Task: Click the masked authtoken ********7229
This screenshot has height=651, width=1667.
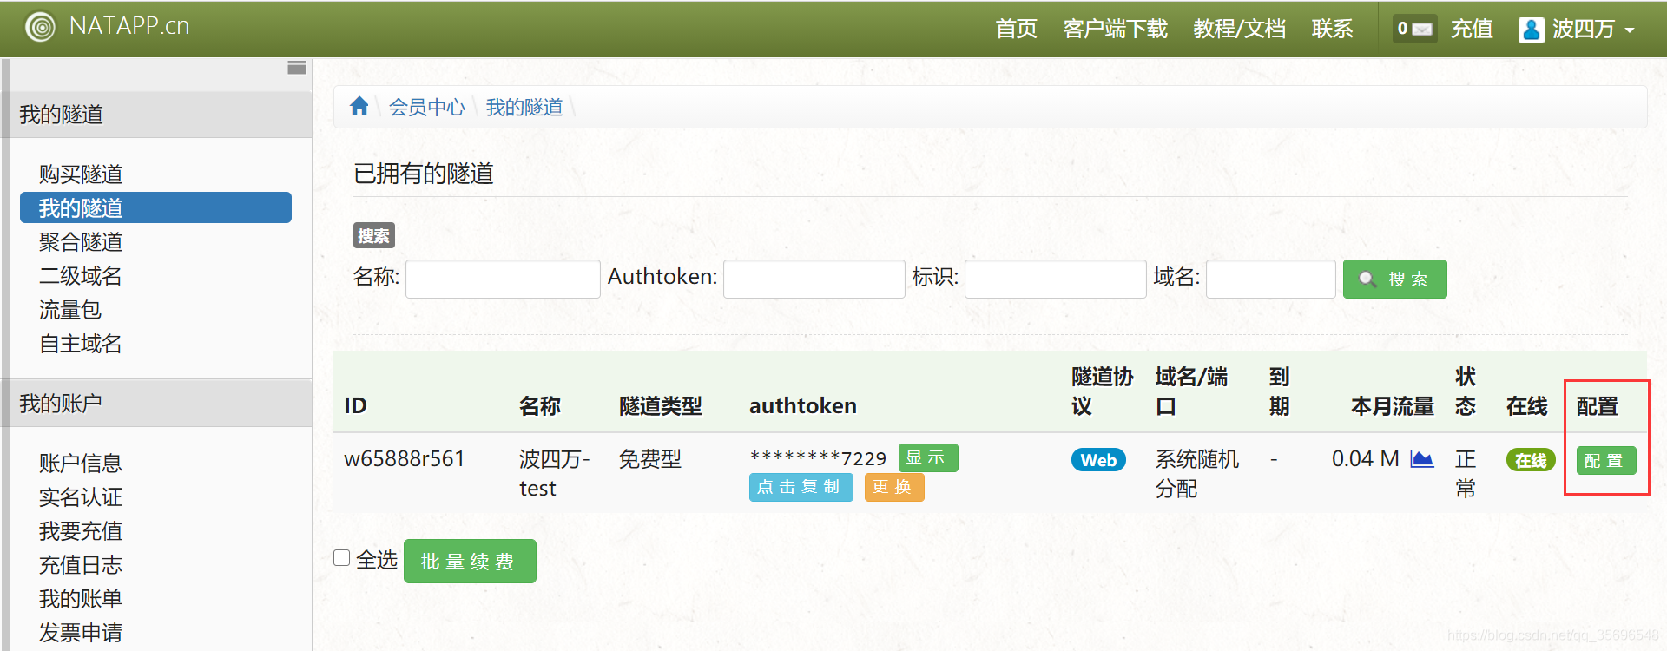Action: click(x=818, y=458)
